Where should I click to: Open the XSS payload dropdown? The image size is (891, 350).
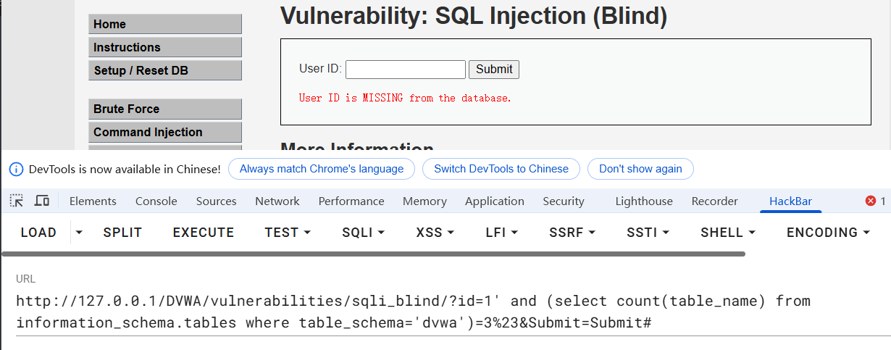[x=435, y=233]
